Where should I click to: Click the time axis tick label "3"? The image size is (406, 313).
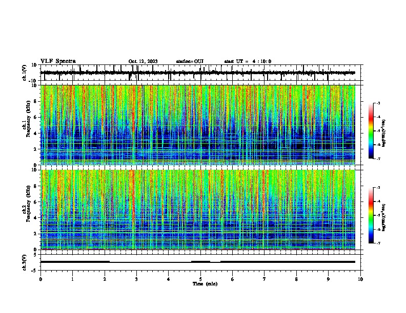[136, 279]
